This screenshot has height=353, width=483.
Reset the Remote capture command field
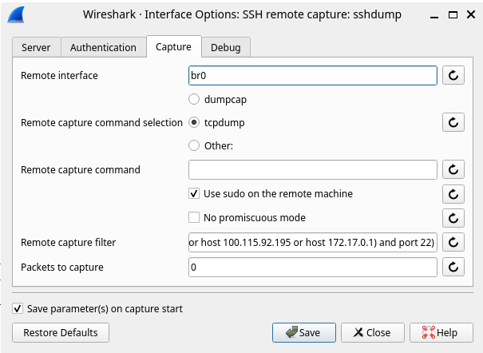(453, 170)
